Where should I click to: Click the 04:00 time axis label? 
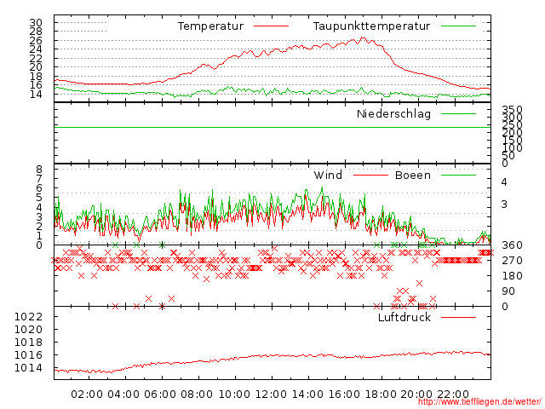coord(123,395)
